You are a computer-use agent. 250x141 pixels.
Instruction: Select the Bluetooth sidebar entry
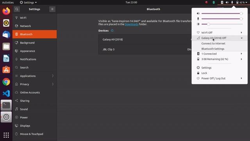pos(35,34)
